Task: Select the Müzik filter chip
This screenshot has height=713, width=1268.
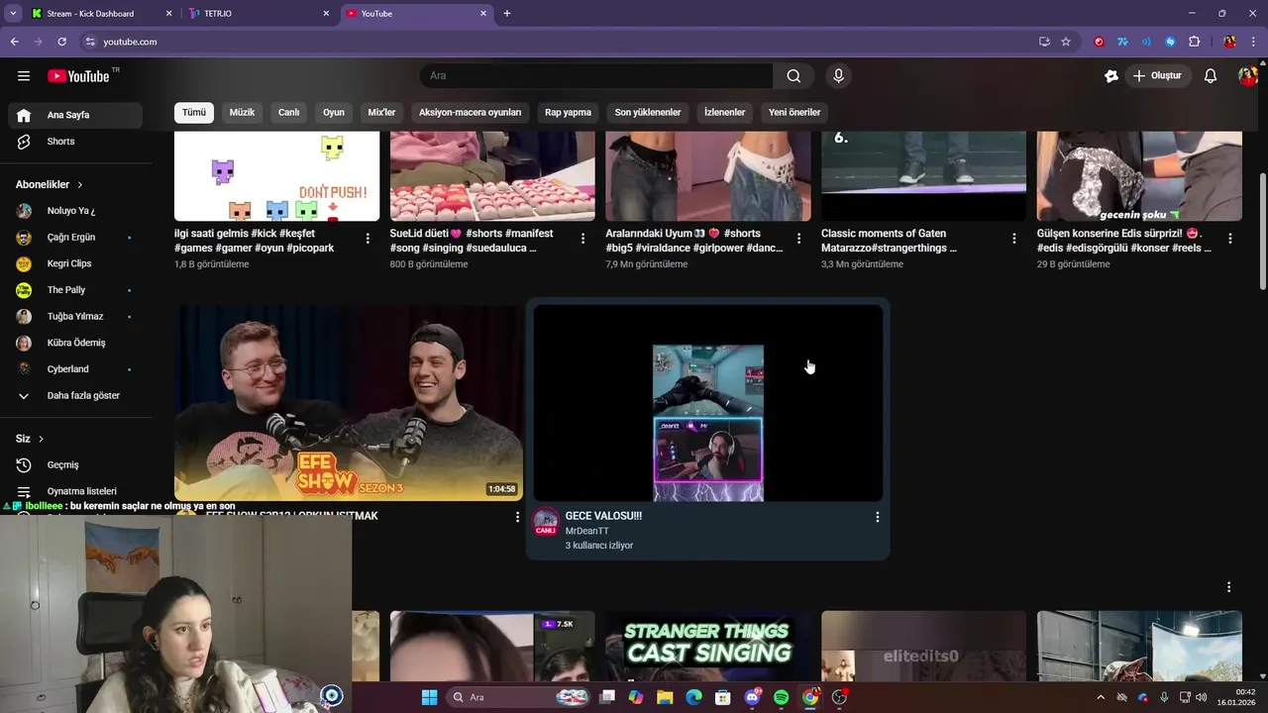Action: click(242, 112)
